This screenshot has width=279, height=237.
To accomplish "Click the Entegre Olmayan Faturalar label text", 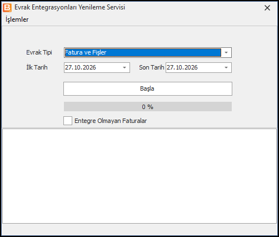I will (x=111, y=121).
